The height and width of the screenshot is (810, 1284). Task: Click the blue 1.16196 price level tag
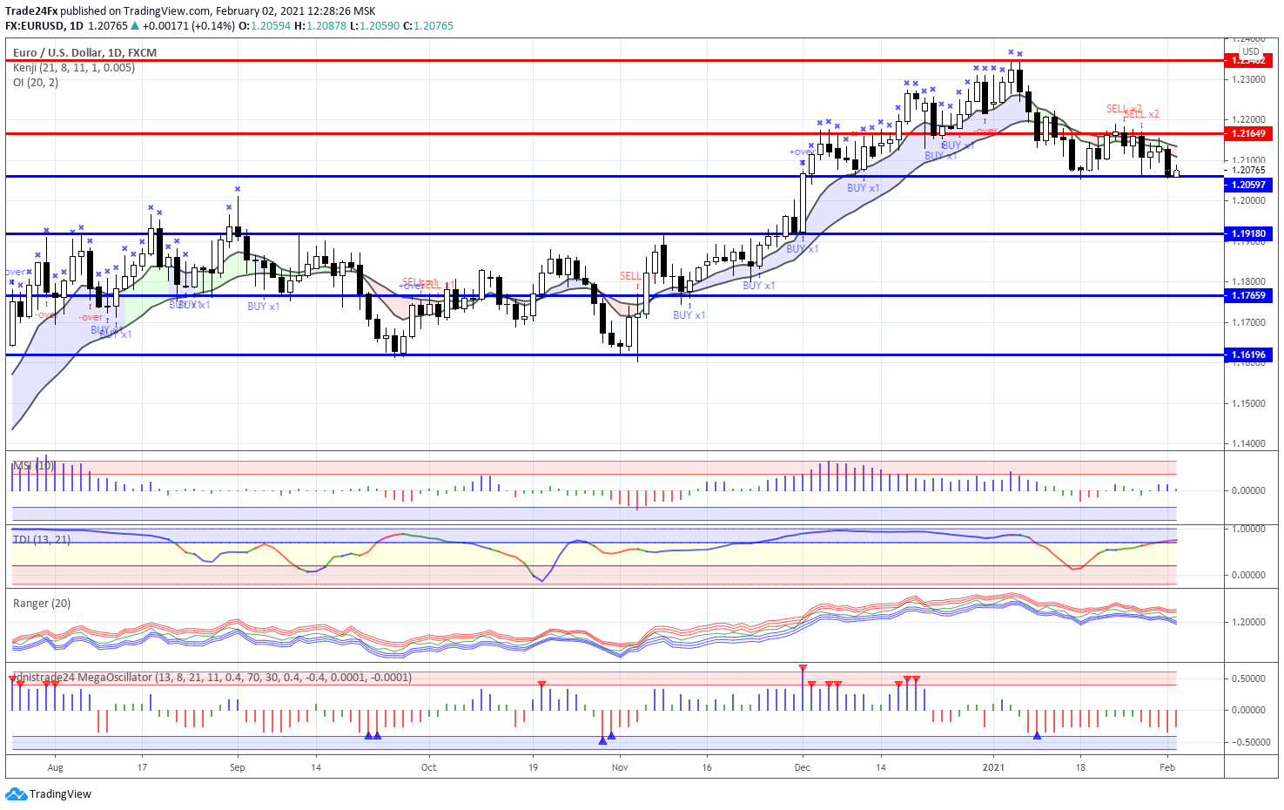pos(1248,354)
